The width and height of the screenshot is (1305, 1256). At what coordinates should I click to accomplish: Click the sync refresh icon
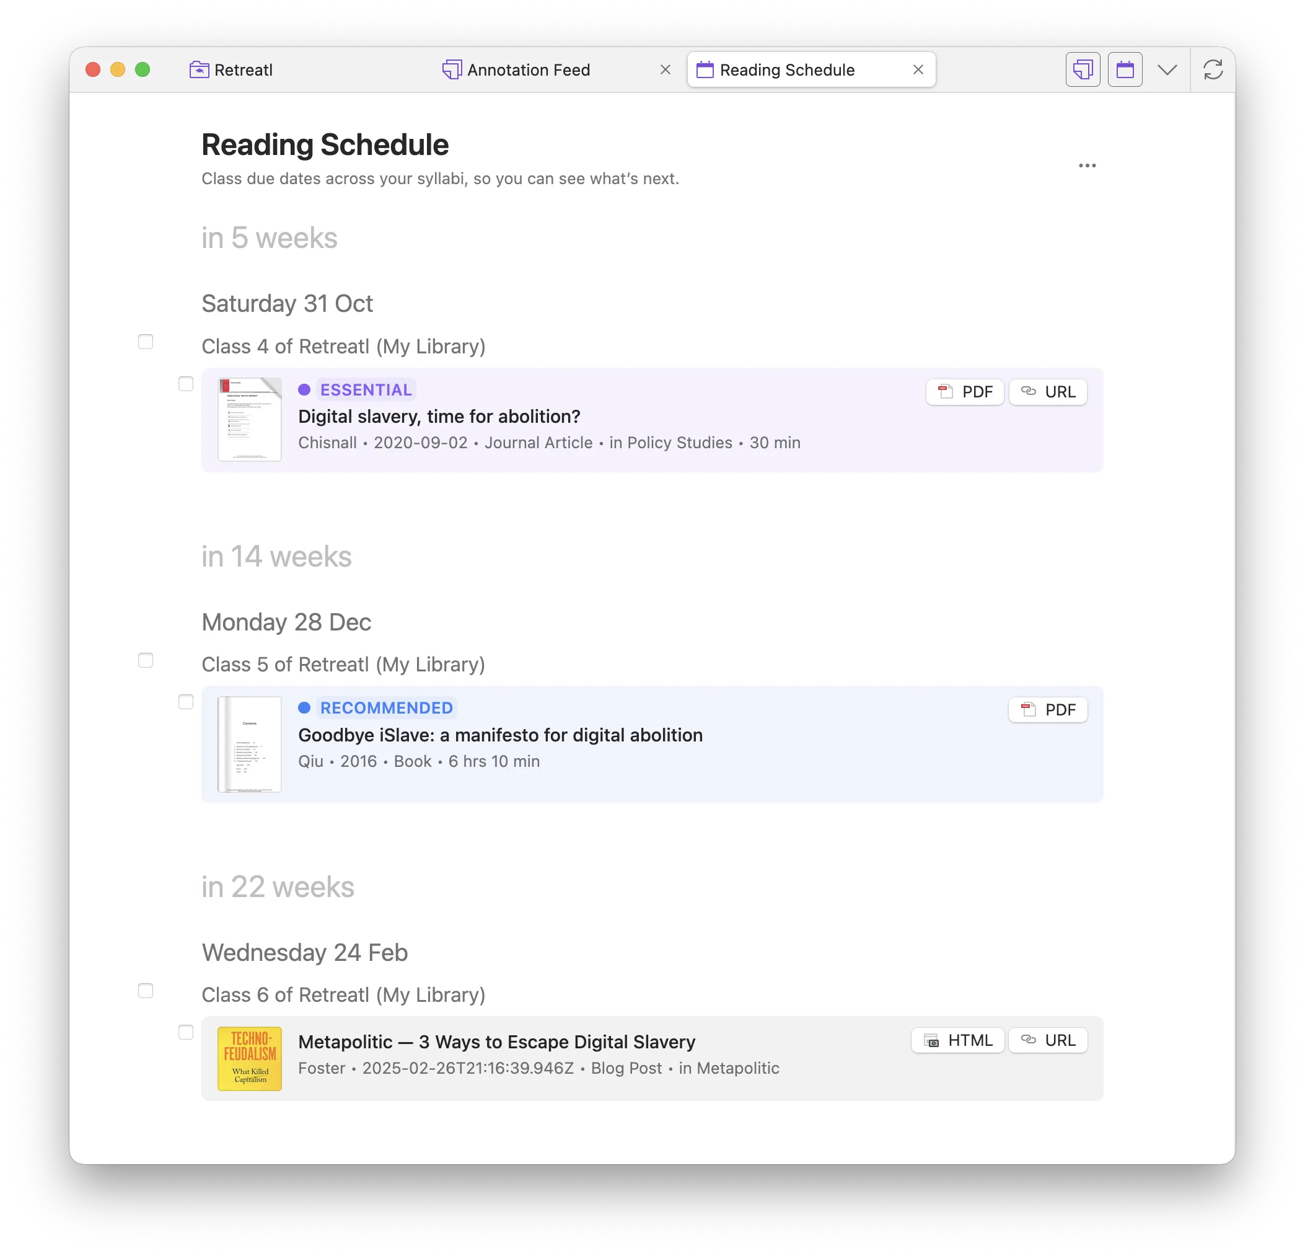[1213, 69]
